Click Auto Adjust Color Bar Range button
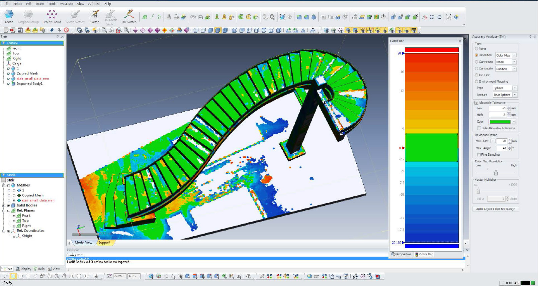Screen dimensions: 538x286 pyautogui.click(x=495, y=209)
